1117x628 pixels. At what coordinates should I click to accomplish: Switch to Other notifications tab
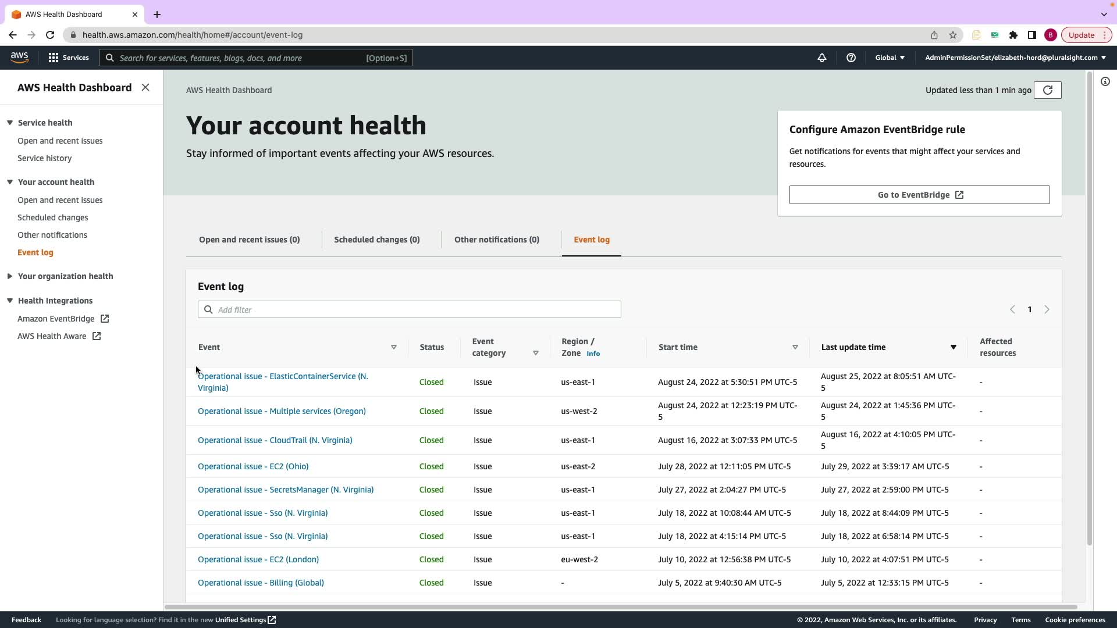pos(496,240)
